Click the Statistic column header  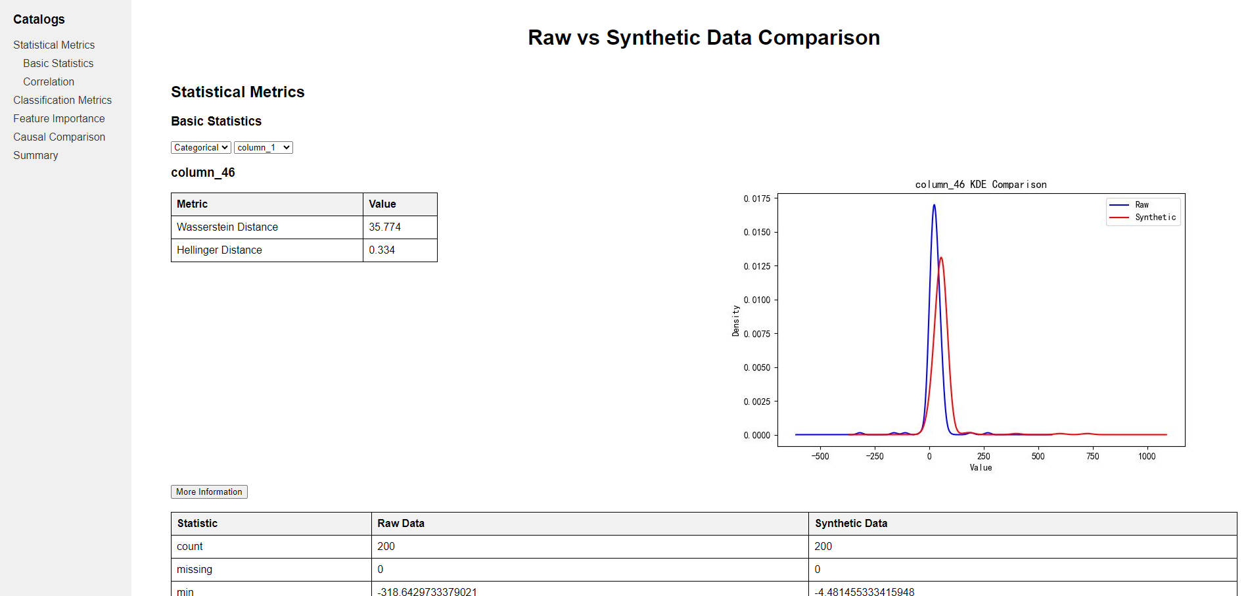pyautogui.click(x=271, y=524)
